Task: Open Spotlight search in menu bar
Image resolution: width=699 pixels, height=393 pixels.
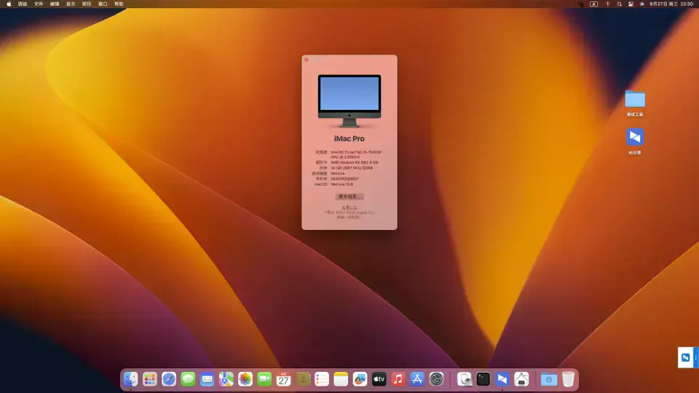Action: 619,4
